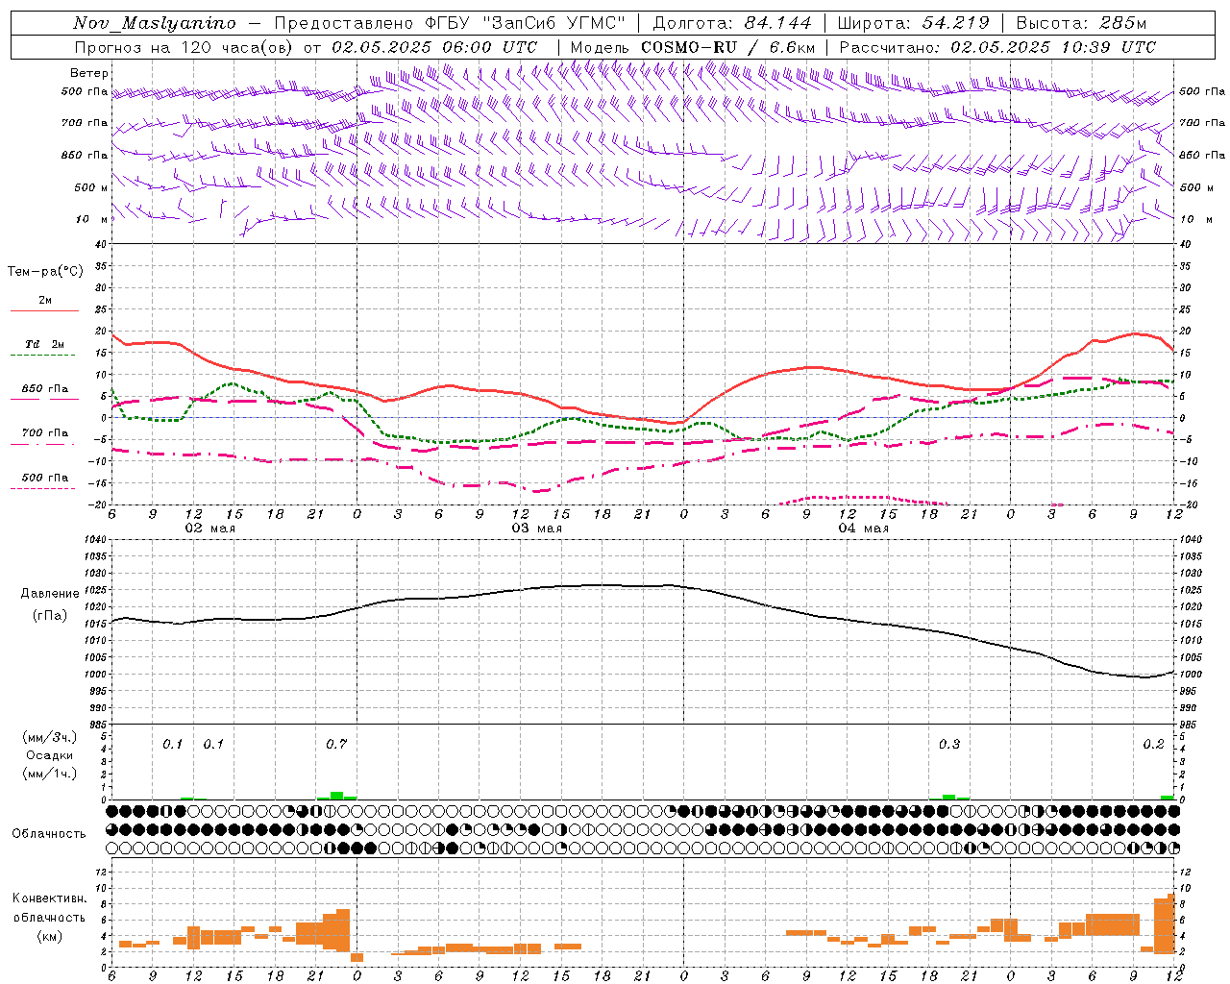The height and width of the screenshot is (984, 1230).
Task: Click the 40 value atop left temperature axis
Action: click(x=100, y=244)
